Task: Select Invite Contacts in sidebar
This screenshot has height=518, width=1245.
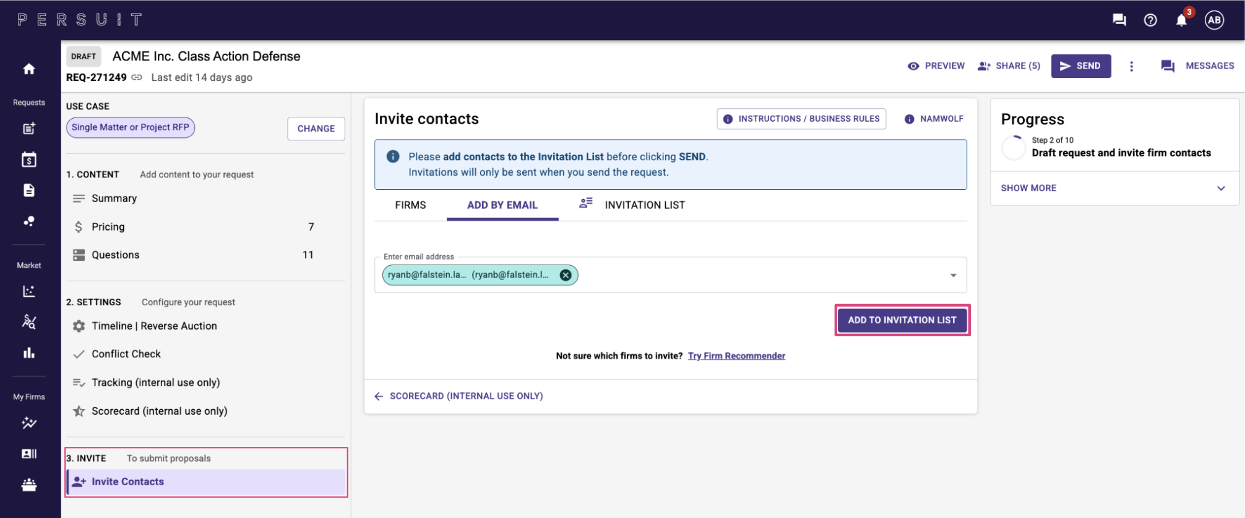Action: coord(206,482)
